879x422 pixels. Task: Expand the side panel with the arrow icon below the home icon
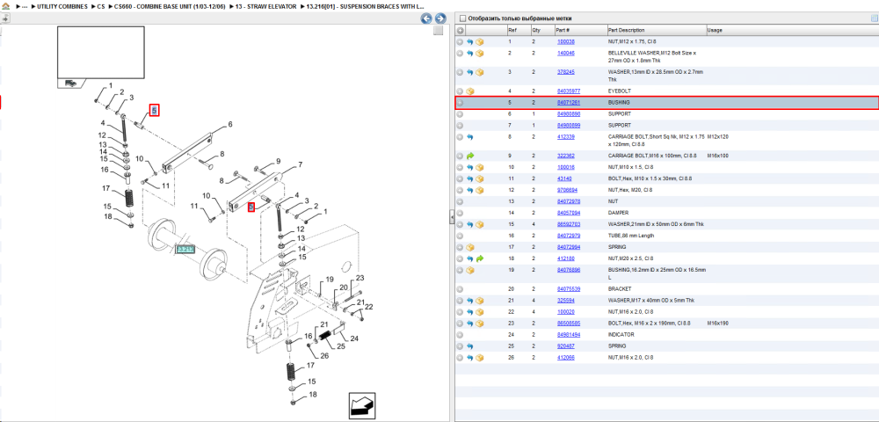coord(5,18)
